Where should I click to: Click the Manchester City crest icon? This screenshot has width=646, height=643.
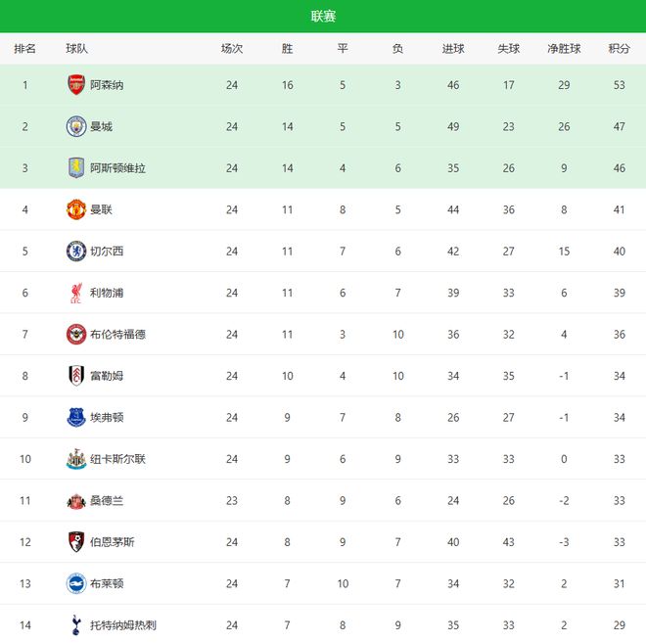click(x=75, y=126)
